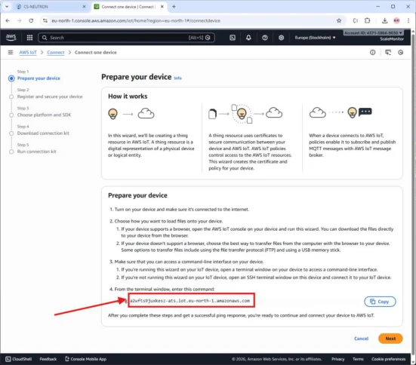Select Step 4 Download connection kit

point(43,133)
